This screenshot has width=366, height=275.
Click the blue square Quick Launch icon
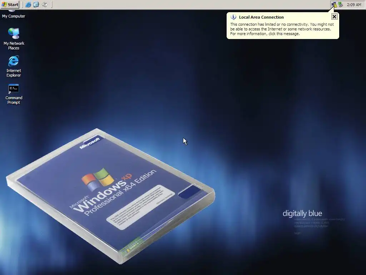click(36, 4)
